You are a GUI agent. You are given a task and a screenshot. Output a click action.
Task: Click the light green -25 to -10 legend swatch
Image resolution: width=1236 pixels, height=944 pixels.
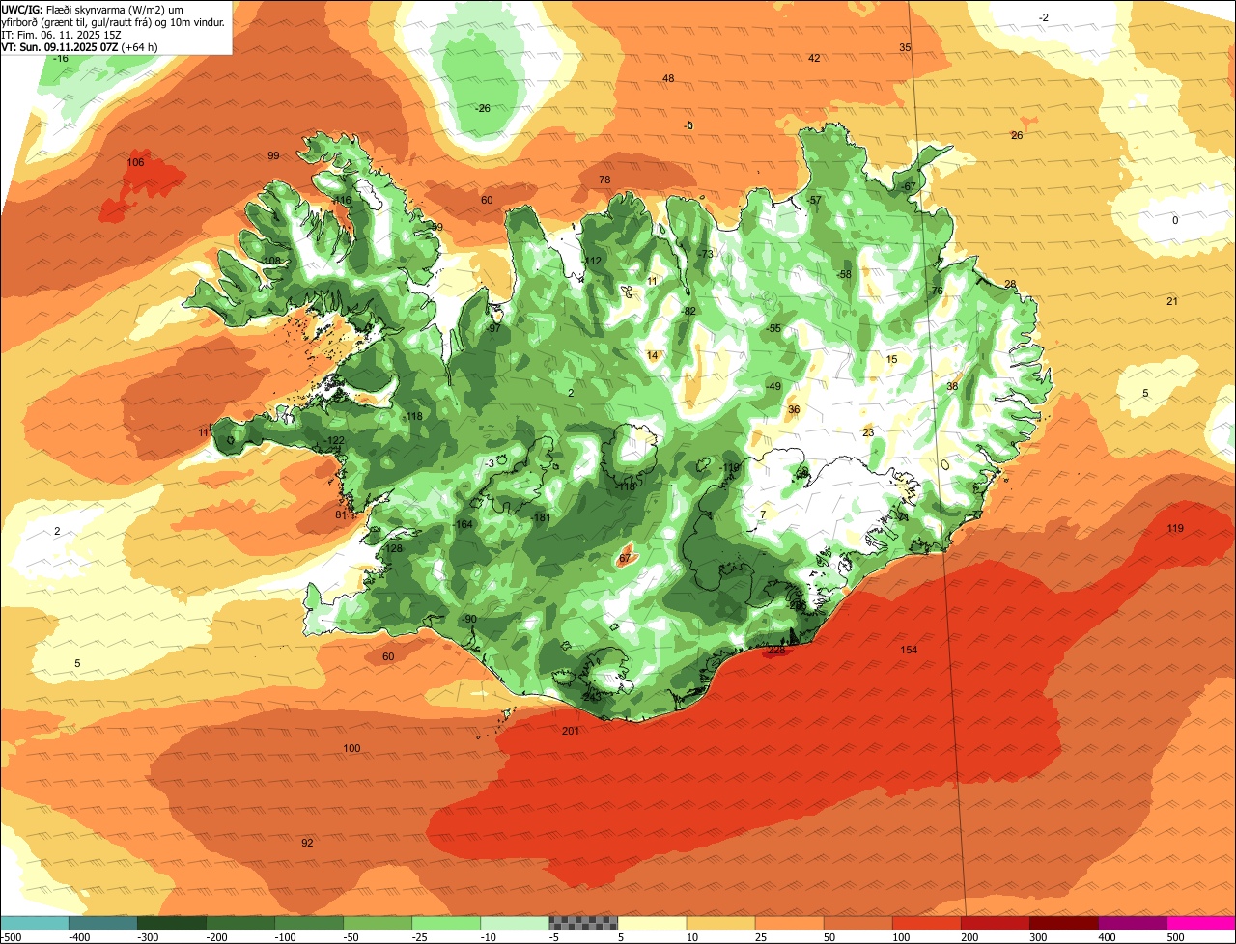446,923
